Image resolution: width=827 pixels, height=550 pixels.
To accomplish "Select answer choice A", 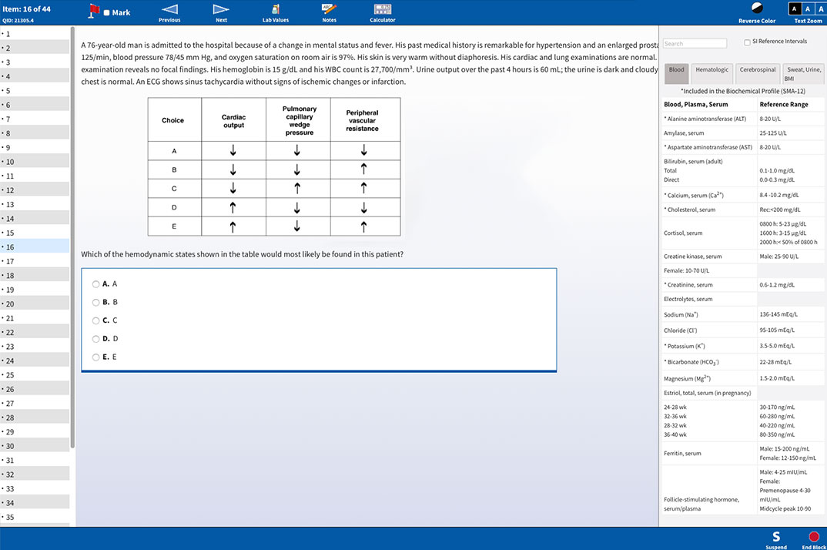I will 95,284.
